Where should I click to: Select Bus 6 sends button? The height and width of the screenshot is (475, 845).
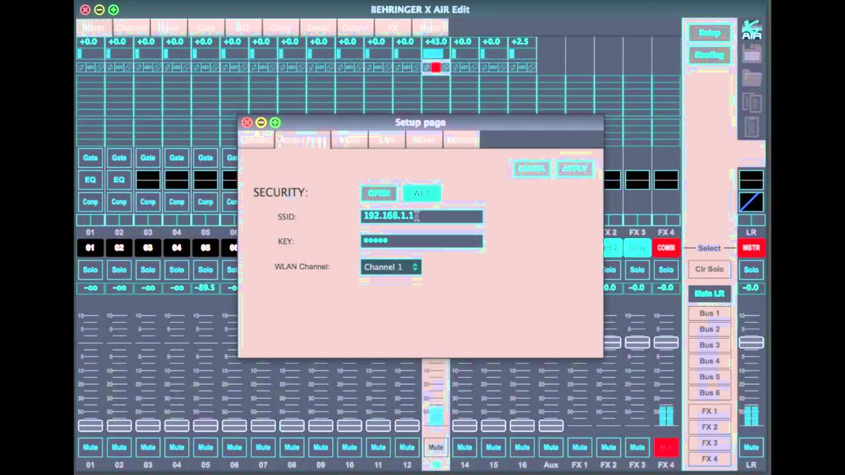710,393
